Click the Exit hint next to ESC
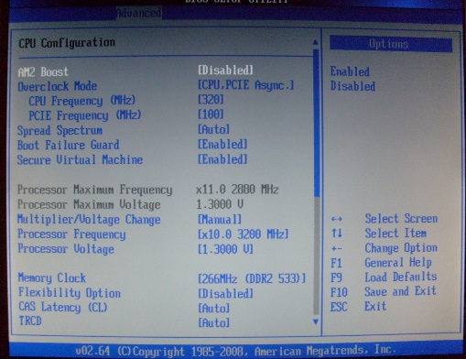This screenshot has height=359, width=466. (x=375, y=306)
